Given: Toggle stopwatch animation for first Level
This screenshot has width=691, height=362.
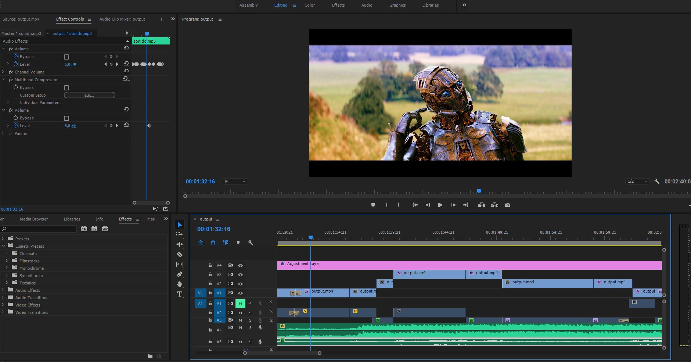Looking at the screenshot, I should (16, 64).
